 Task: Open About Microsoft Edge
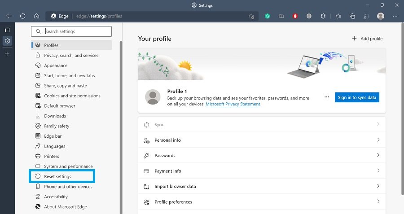pyautogui.click(x=66, y=206)
